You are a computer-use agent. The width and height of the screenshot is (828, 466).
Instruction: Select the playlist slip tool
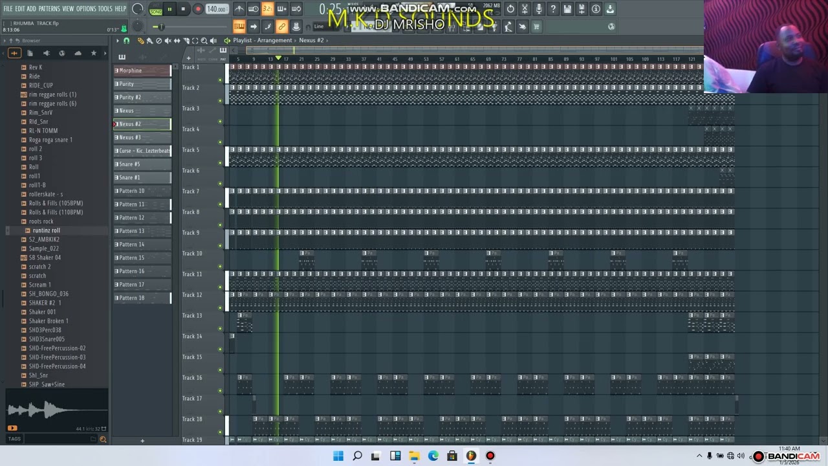click(x=177, y=41)
